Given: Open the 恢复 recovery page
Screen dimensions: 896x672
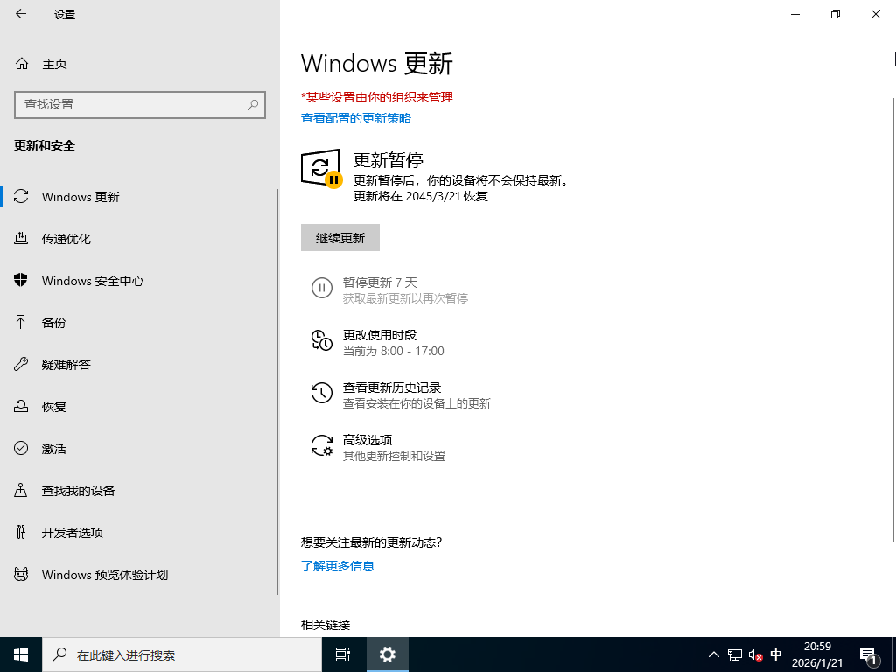Looking at the screenshot, I should pyautogui.click(x=53, y=407).
